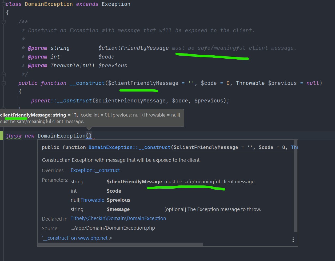Click DomainException::__construct in popup signature
This screenshot has width=335, height=261.
pos(129,147)
